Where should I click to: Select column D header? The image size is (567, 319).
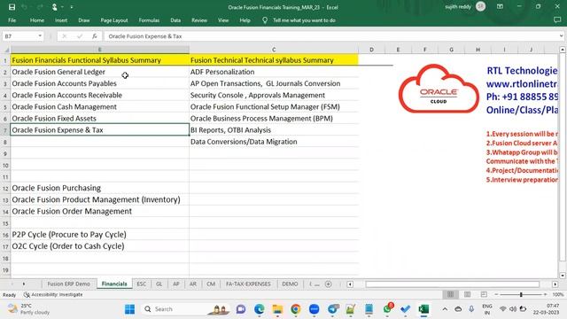(371, 50)
